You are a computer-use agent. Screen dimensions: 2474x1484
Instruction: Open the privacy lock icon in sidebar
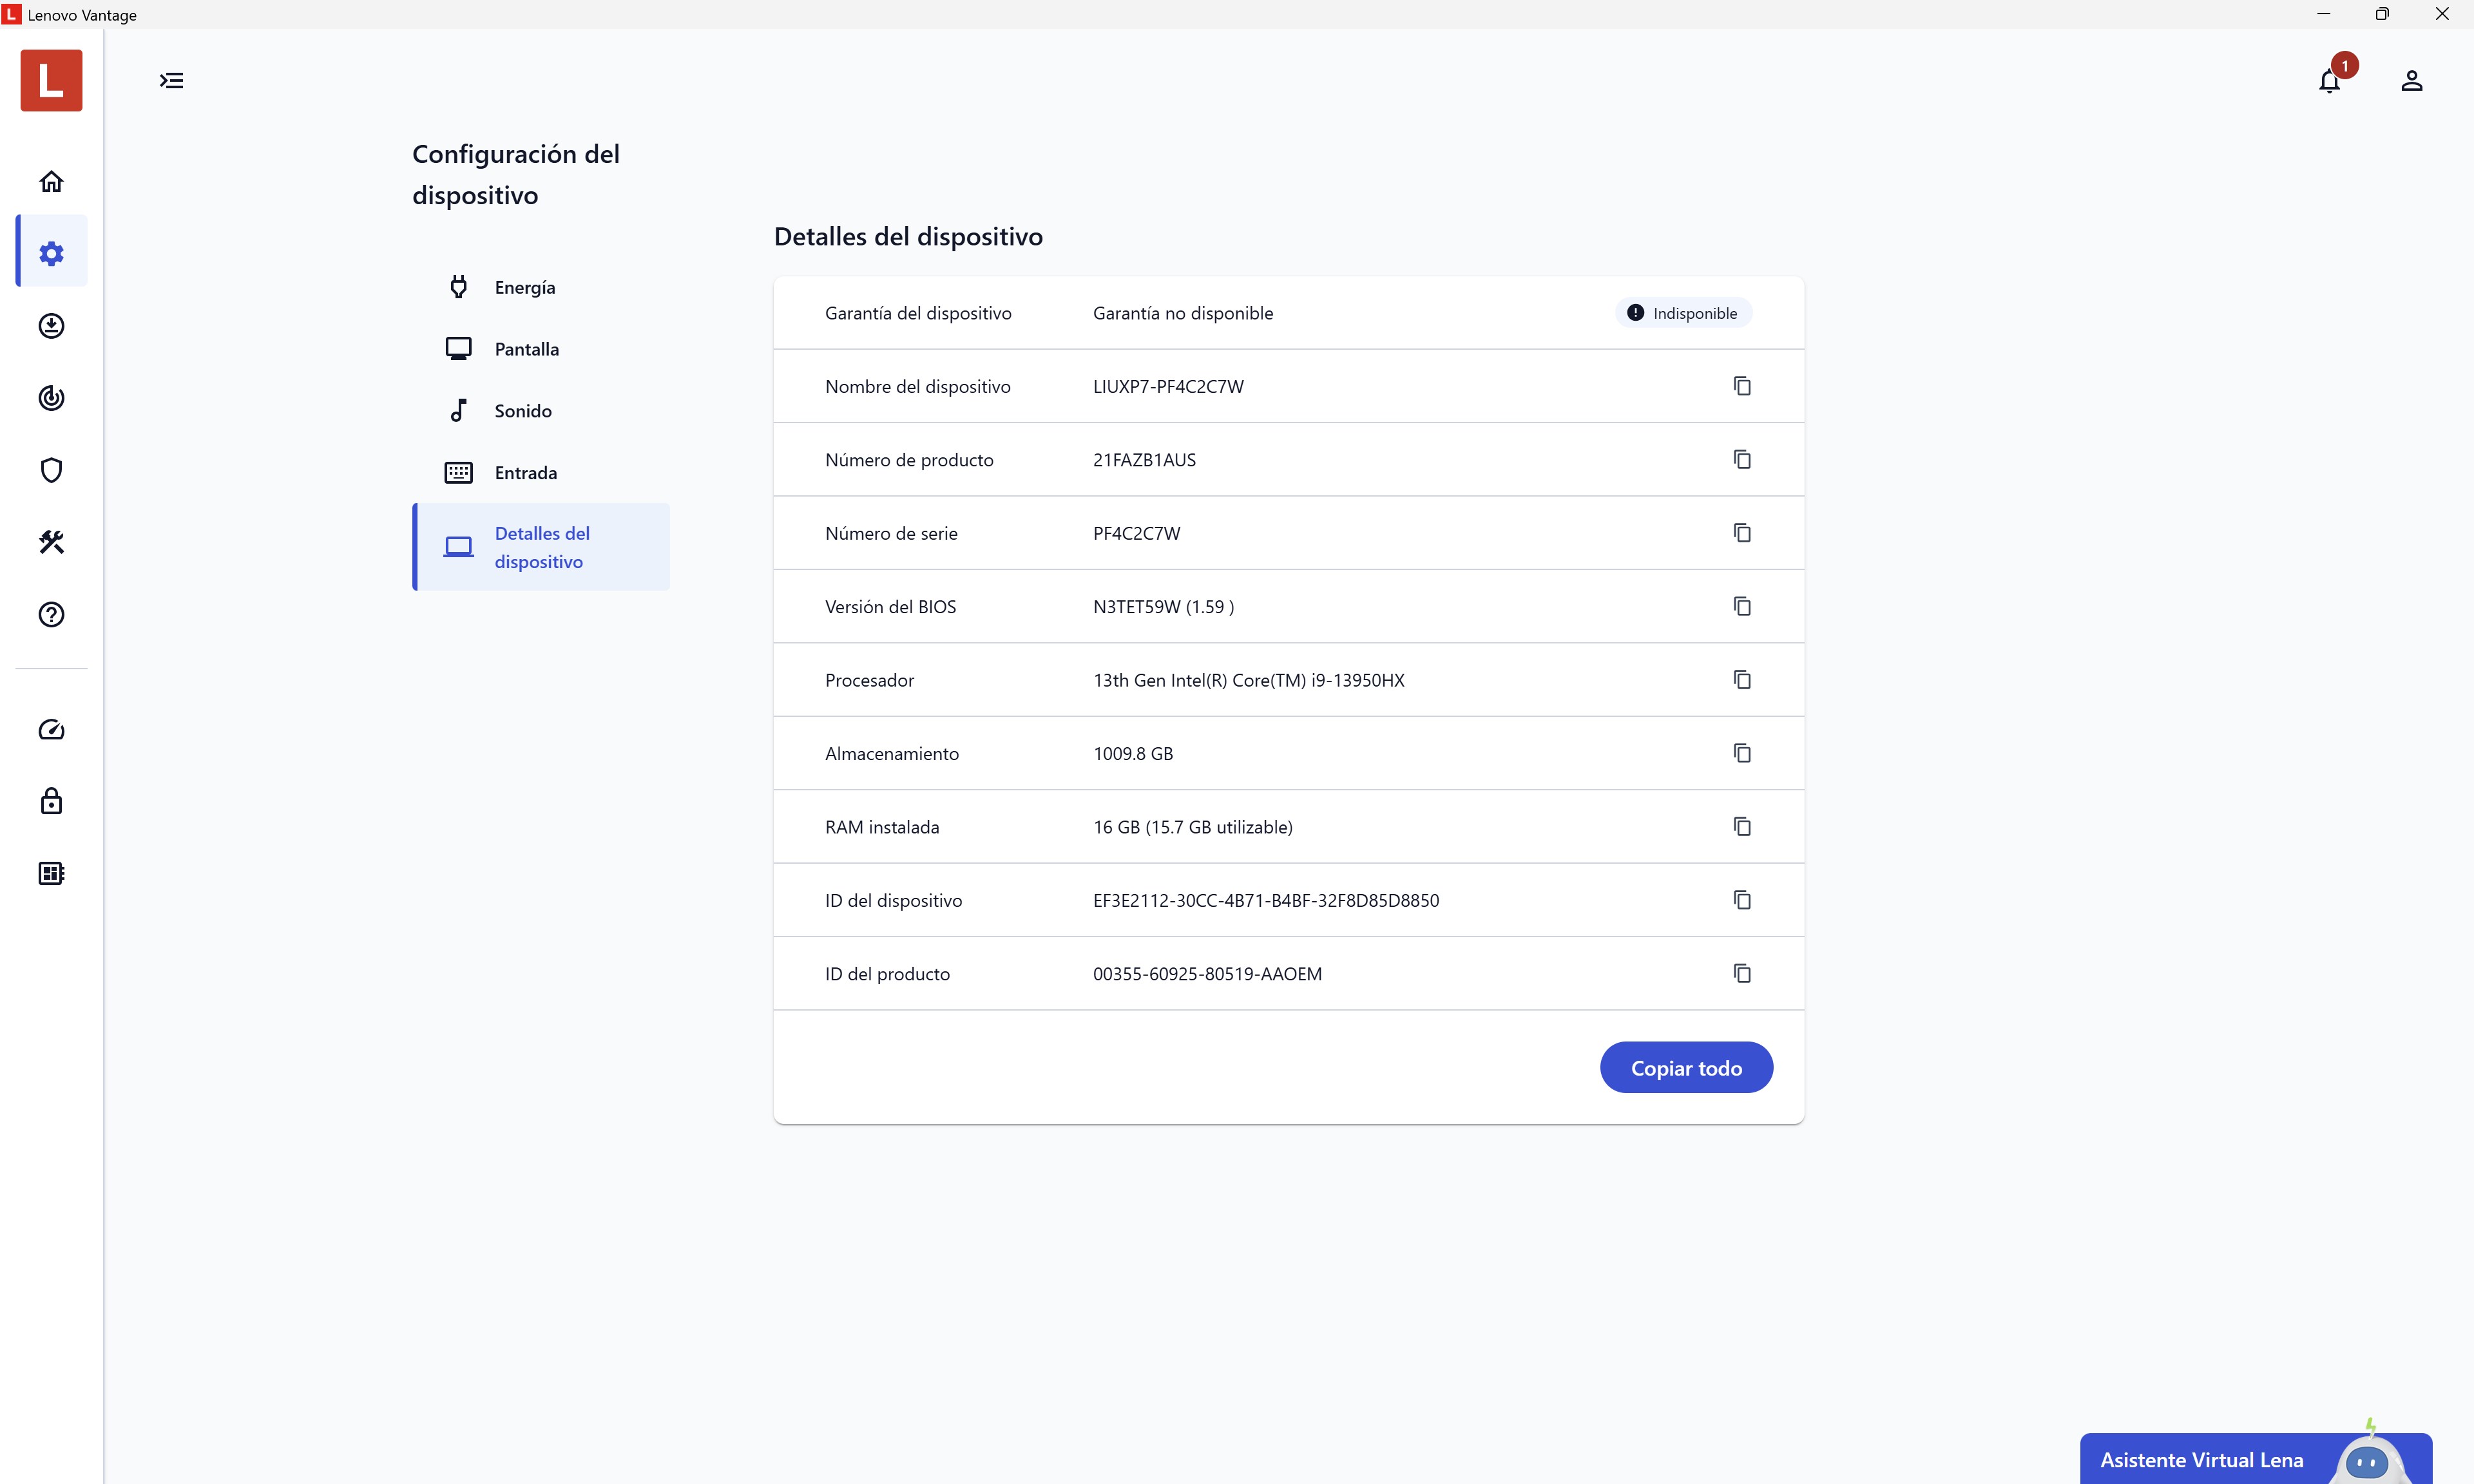pos(51,801)
